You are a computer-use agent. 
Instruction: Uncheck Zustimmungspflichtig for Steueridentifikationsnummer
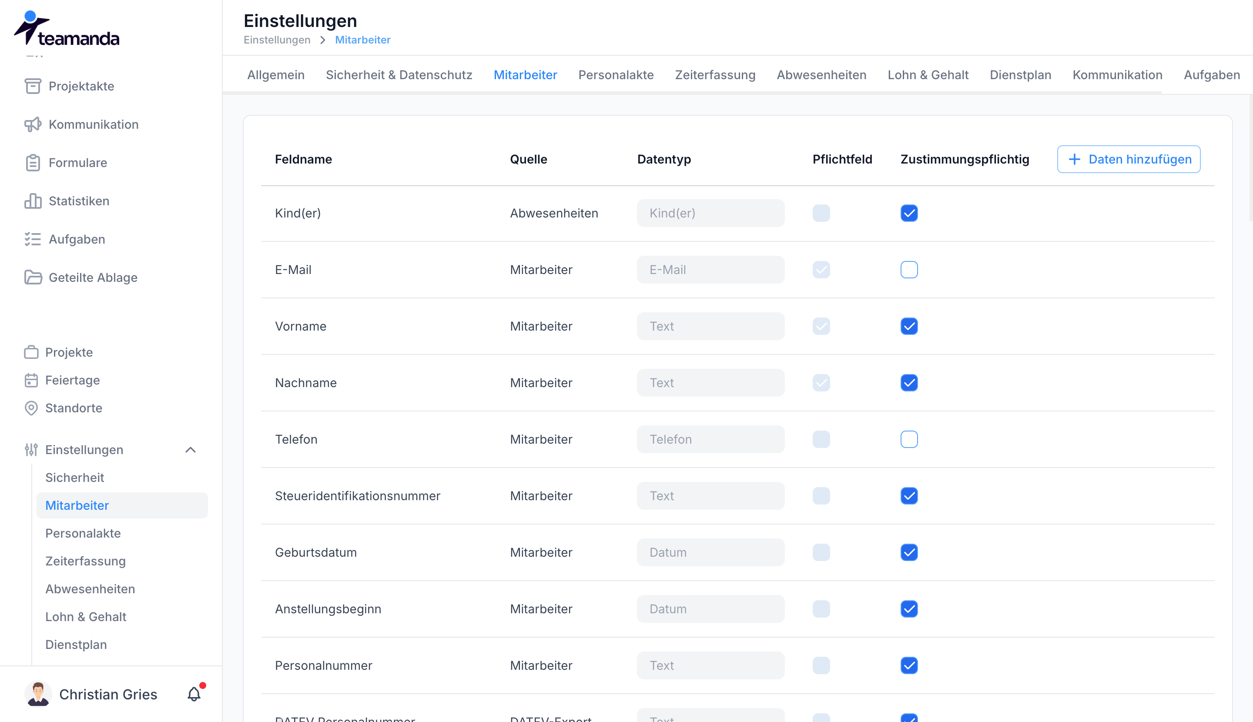(x=909, y=495)
